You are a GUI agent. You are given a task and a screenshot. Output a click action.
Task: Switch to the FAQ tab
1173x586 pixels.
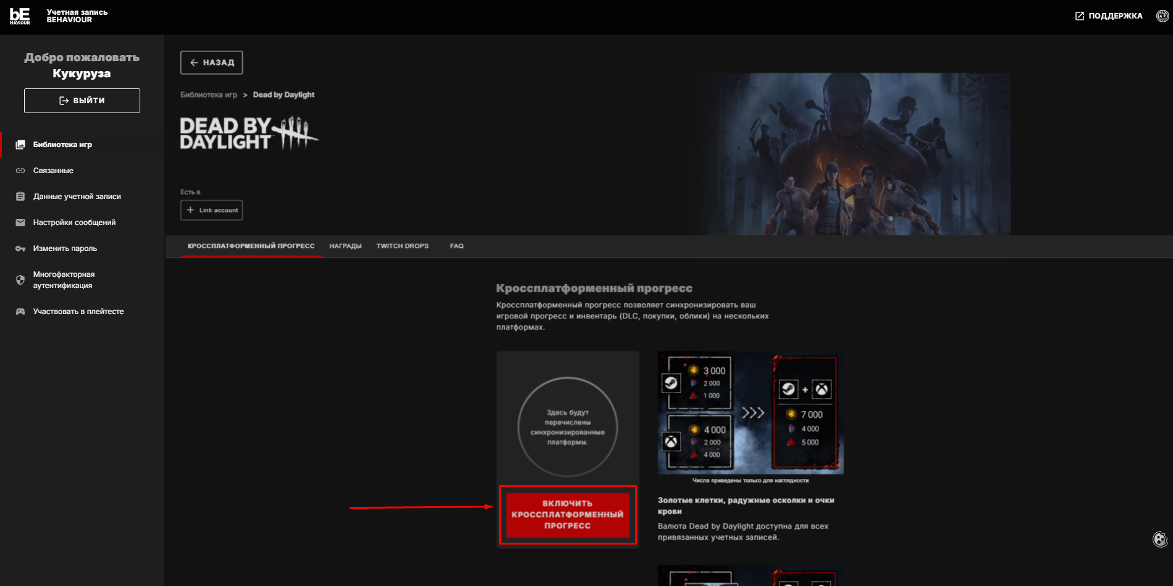pyautogui.click(x=456, y=246)
